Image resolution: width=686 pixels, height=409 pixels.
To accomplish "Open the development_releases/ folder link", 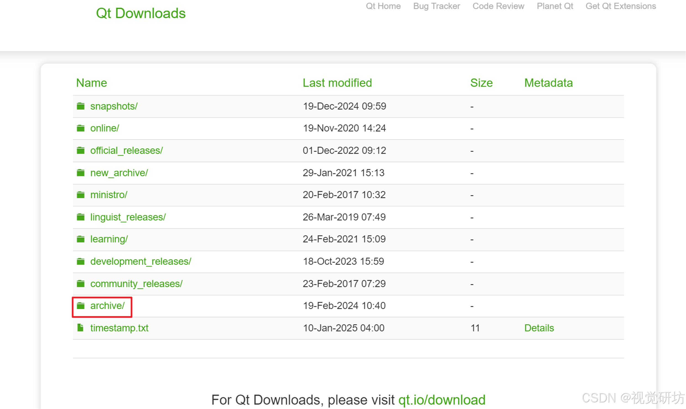I will click(x=140, y=261).
